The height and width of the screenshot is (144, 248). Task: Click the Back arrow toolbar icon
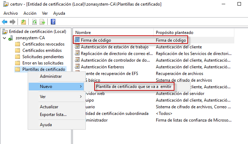coord(5,22)
